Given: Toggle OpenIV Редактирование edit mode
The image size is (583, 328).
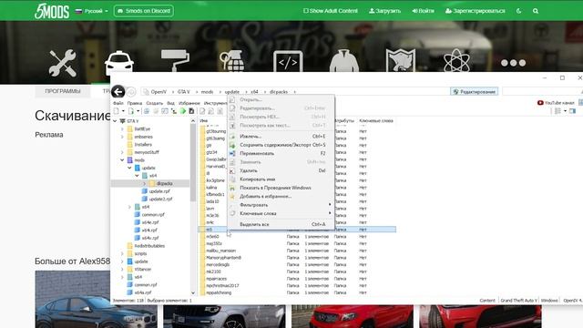Looking at the screenshot, I should (x=474, y=91).
